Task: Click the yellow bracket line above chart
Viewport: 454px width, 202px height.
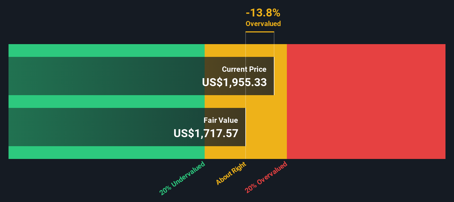Action: point(260,32)
